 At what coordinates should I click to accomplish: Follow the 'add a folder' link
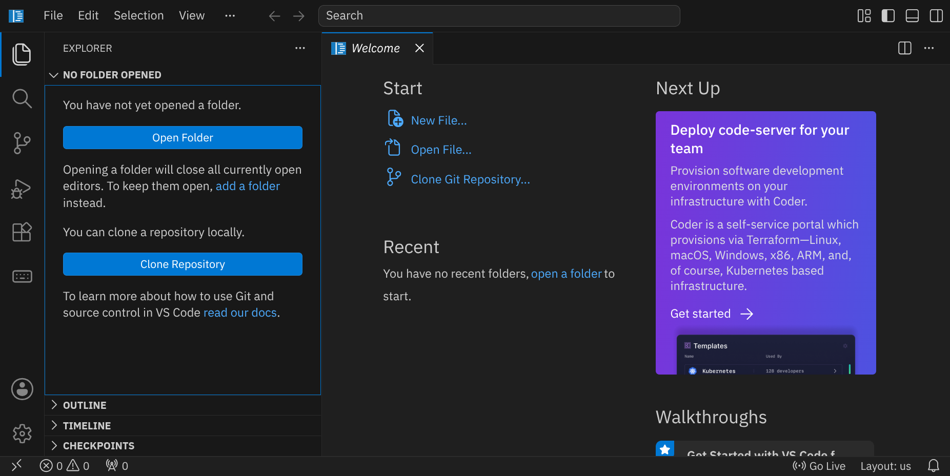coord(248,186)
